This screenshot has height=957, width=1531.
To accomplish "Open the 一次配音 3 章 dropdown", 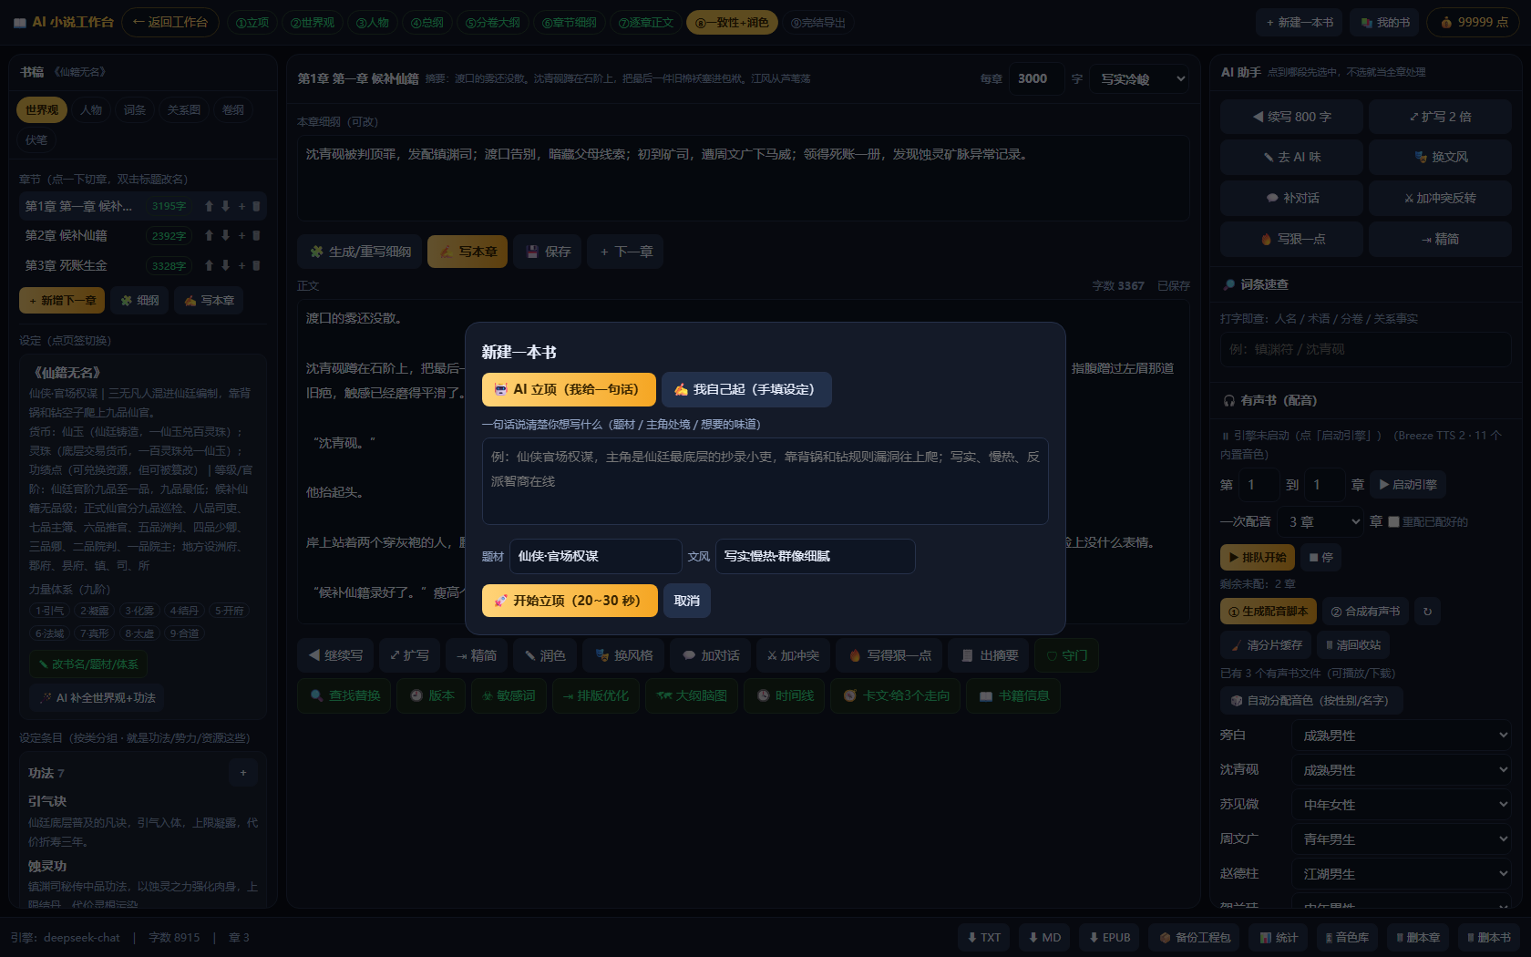I will coord(1321,521).
